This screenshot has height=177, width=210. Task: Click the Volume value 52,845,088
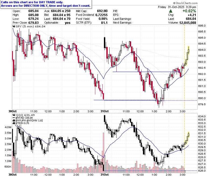[188, 23]
